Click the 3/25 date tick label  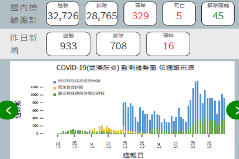209,145
